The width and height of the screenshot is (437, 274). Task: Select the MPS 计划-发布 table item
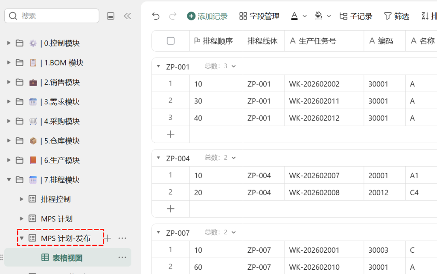click(66, 238)
